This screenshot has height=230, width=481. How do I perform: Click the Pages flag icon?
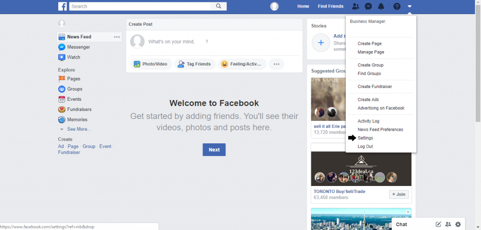pos(62,79)
